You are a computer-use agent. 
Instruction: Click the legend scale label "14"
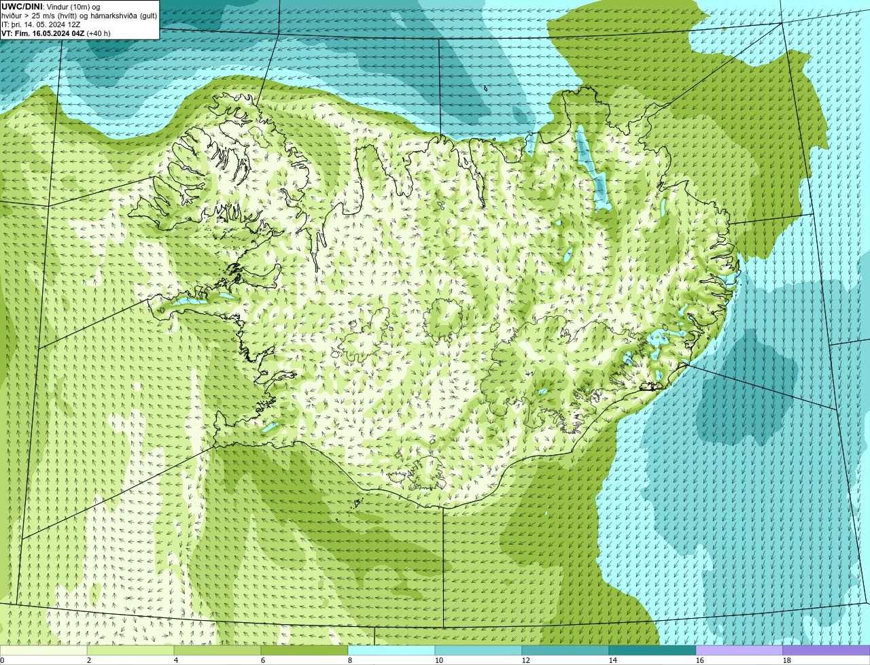pos(613,660)
